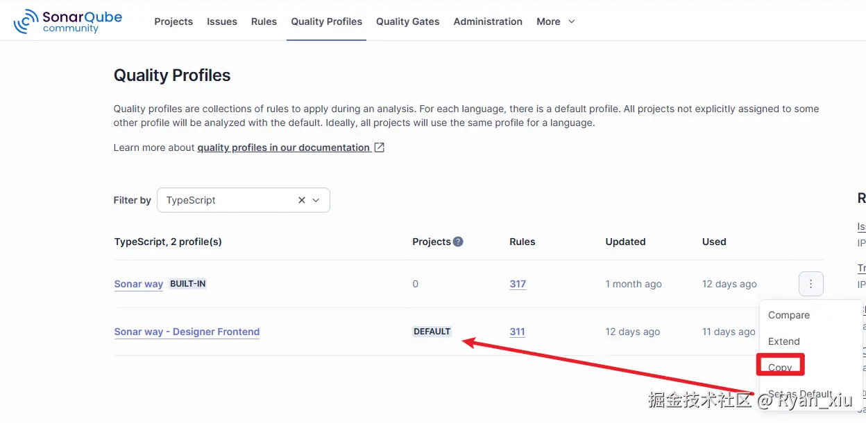Click the SonarQube community logo

[x=67, y=21]
